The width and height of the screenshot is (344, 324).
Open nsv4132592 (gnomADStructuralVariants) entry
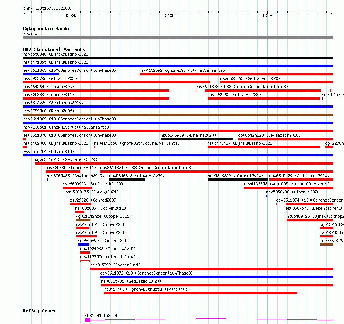tap(182, 70)
